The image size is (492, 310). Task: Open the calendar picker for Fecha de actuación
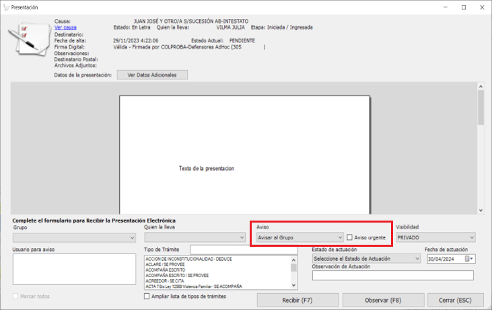pos(471,258)
